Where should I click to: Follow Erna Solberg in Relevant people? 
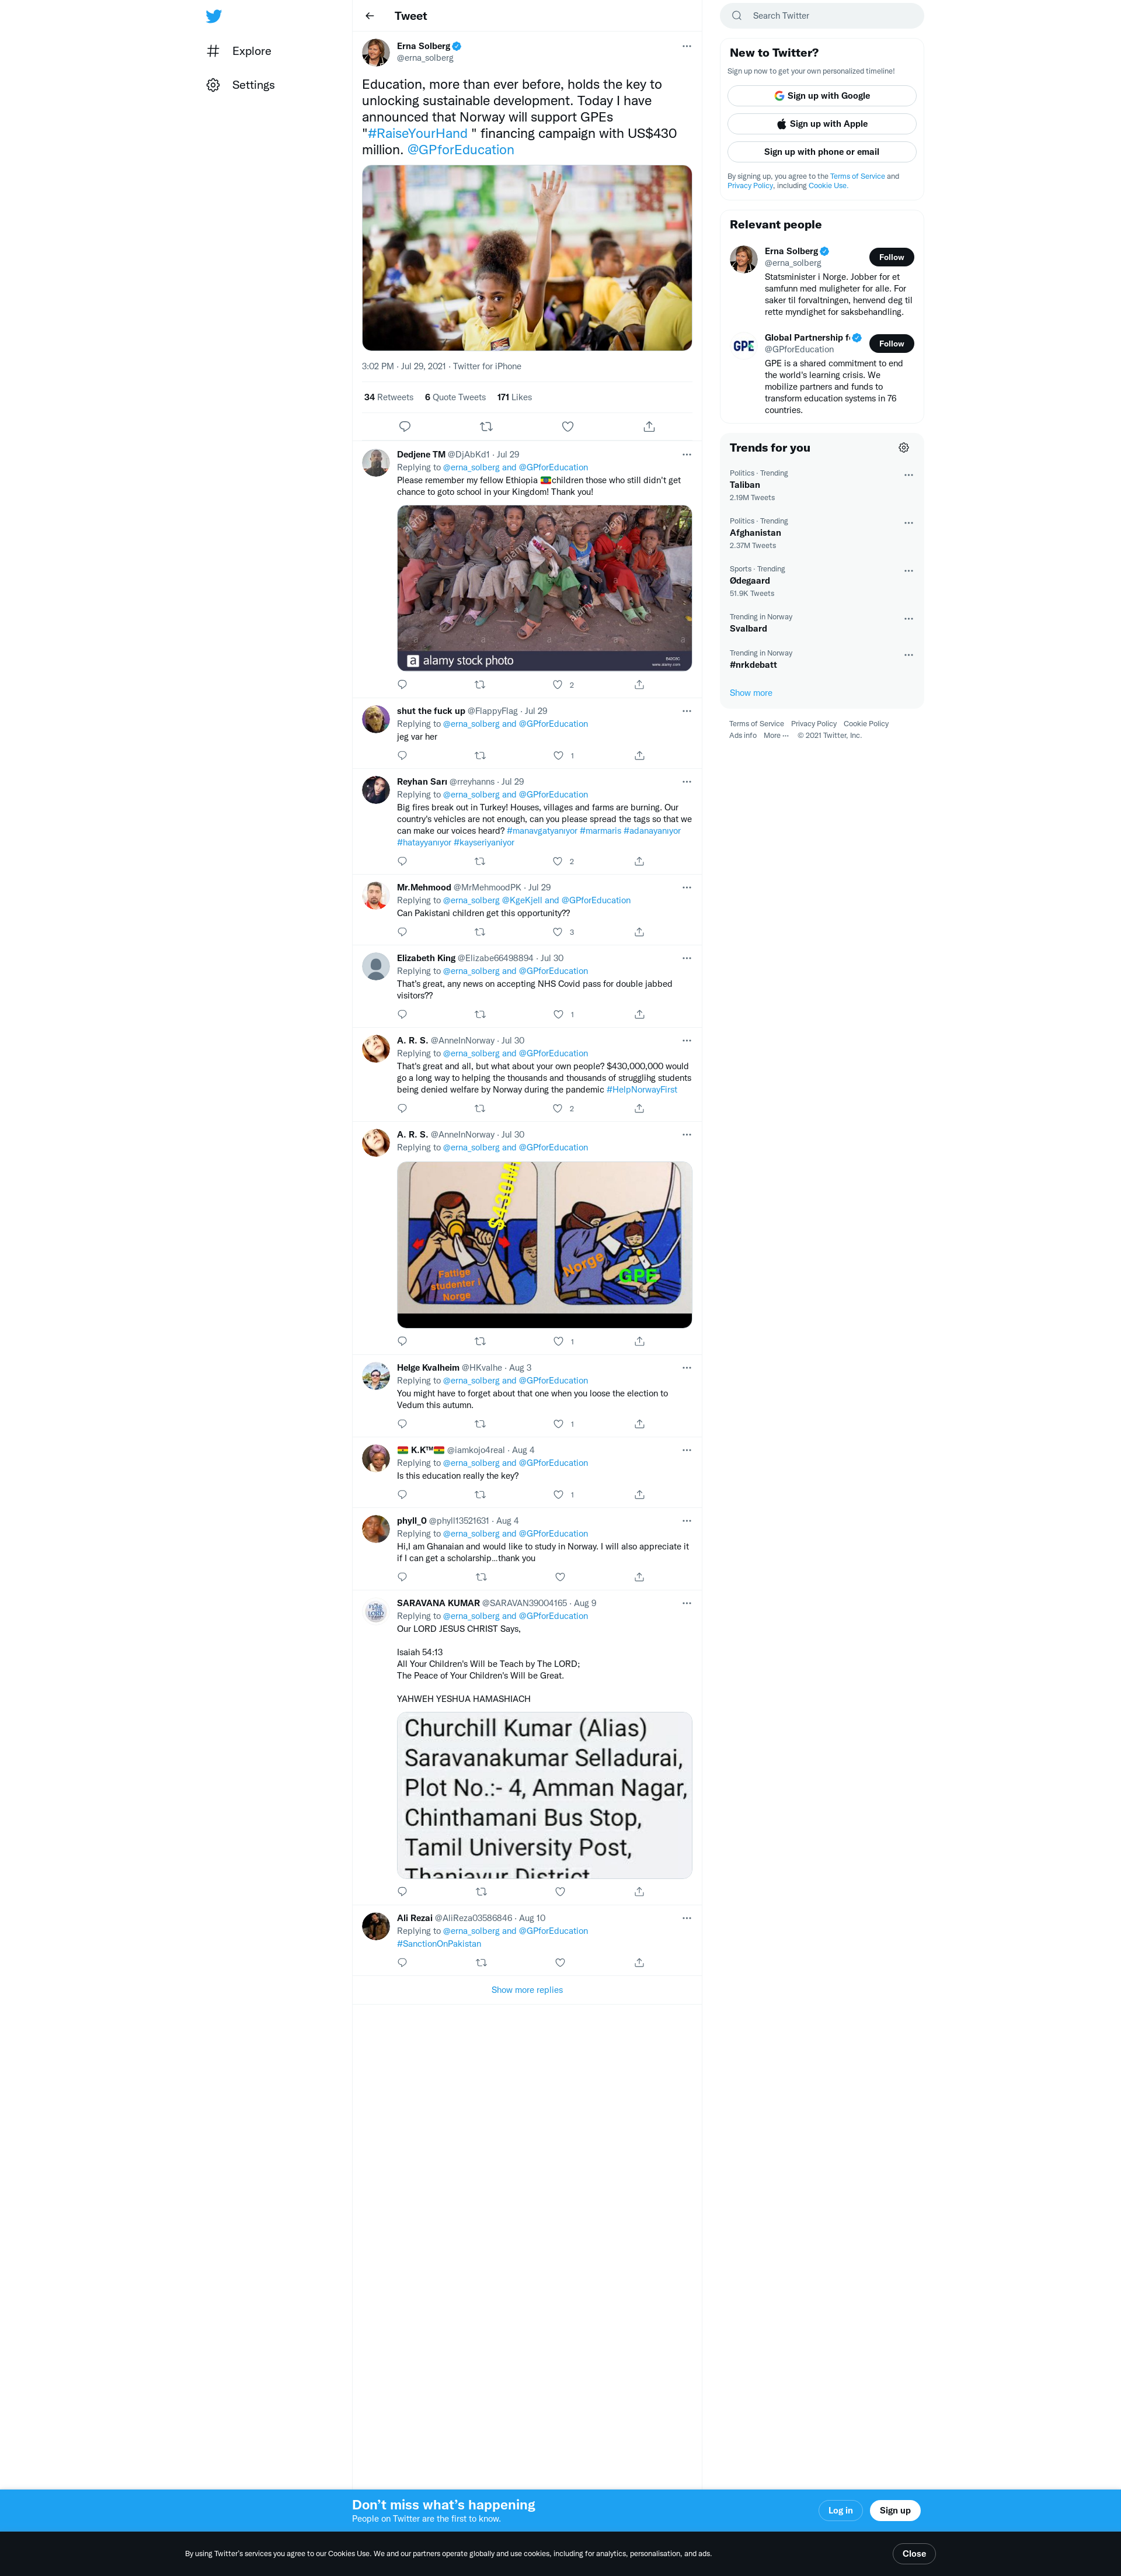(x=891, y=257)
